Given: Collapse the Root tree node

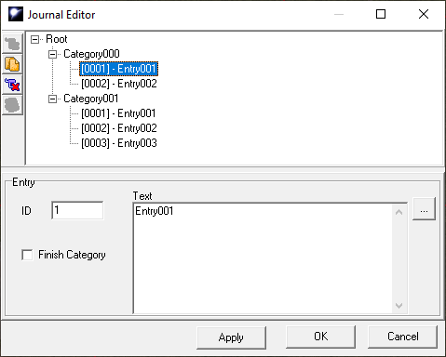Looking at the screenshot, I should tap(35, 39).
